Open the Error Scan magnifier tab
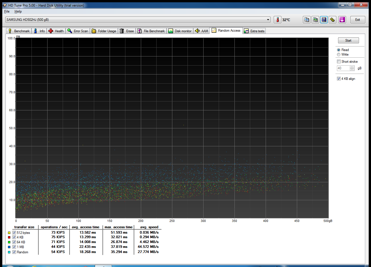371x267 pixels. [78, 31]
